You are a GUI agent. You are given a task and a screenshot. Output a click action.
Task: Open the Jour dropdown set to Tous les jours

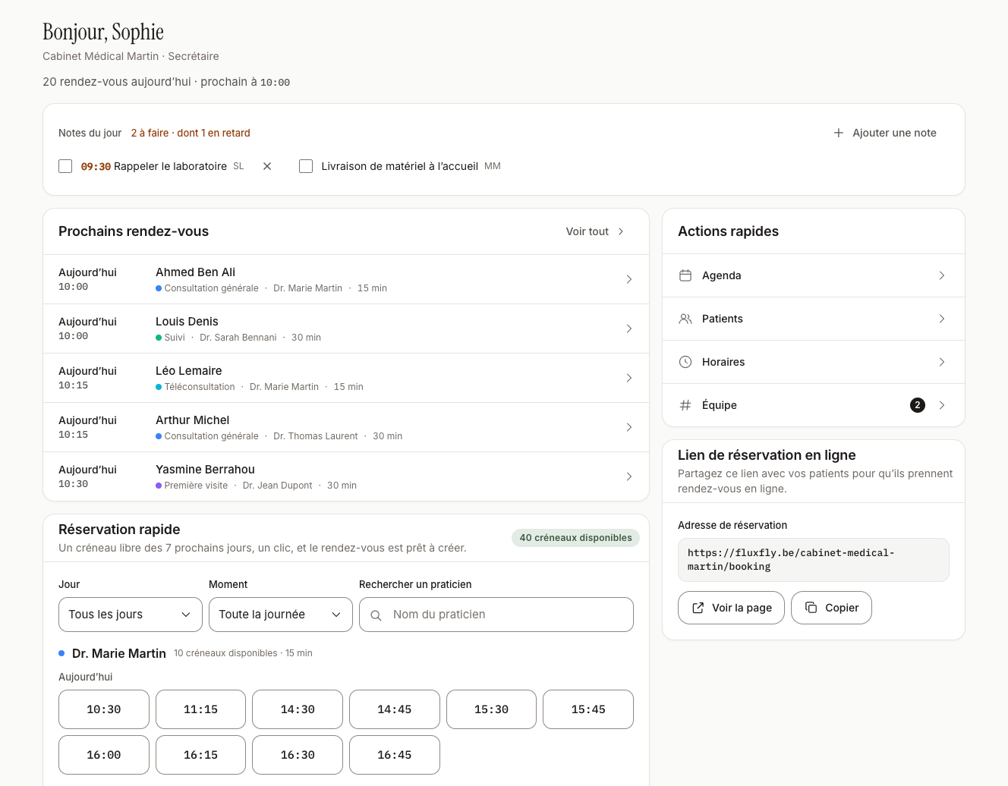(x=131, y=615)
